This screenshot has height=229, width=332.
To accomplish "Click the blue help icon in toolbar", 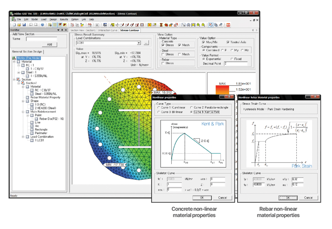I will 42,25.
